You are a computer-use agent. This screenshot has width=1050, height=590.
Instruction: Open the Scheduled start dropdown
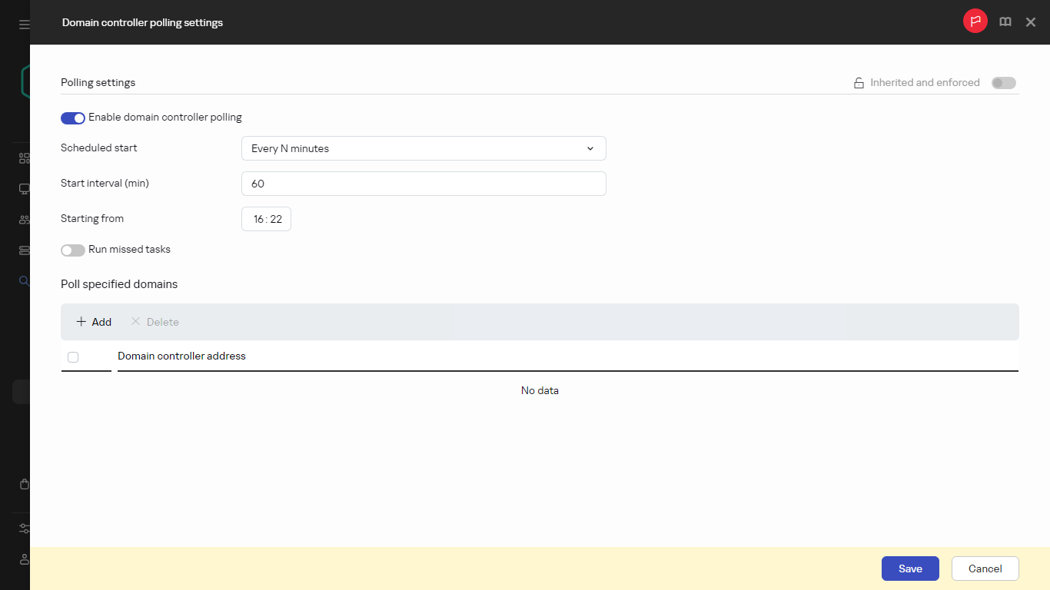(x=424, y=147)
